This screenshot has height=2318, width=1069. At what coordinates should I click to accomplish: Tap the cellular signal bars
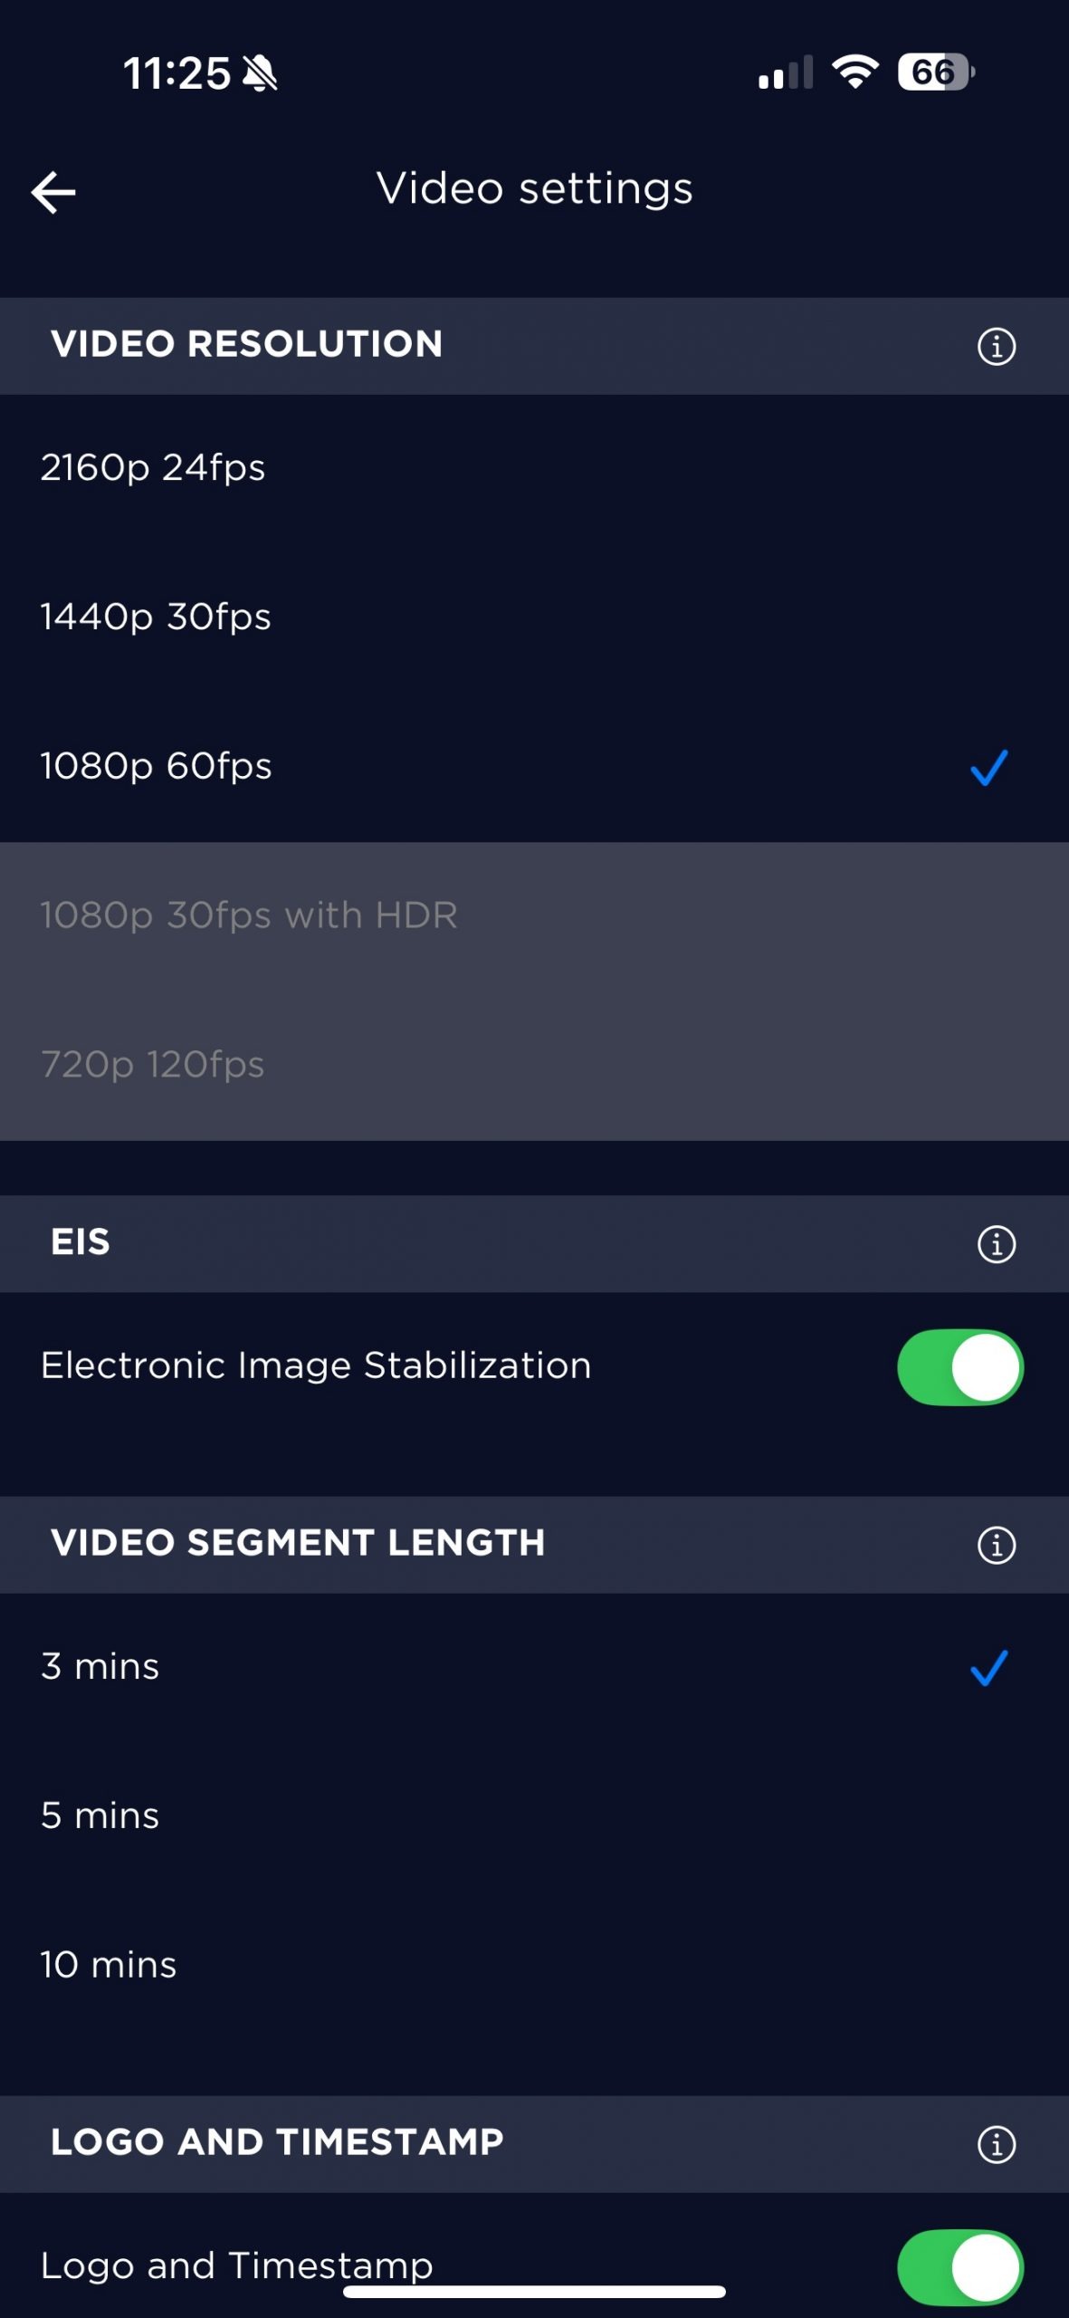(785, 73)
